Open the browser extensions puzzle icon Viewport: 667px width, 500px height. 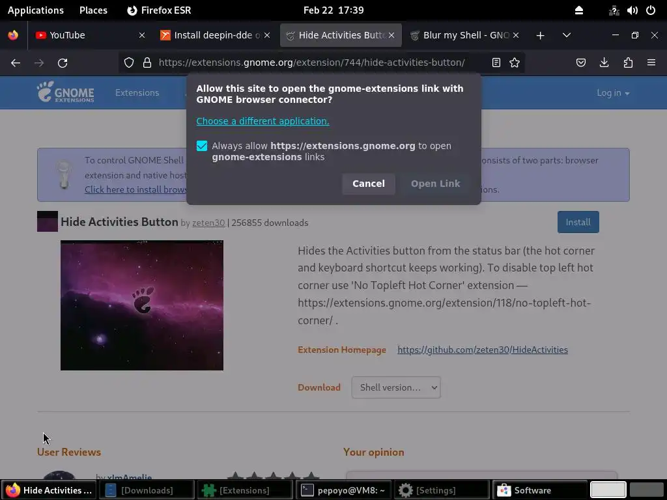628,63
